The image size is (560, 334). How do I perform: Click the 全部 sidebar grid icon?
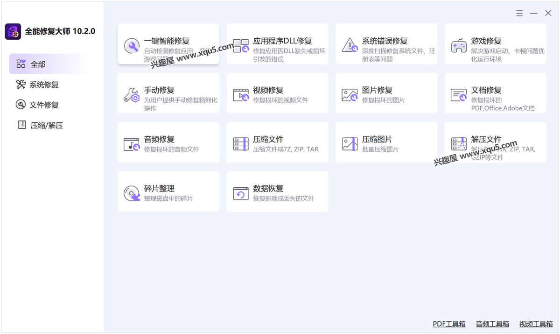(21, 64)
